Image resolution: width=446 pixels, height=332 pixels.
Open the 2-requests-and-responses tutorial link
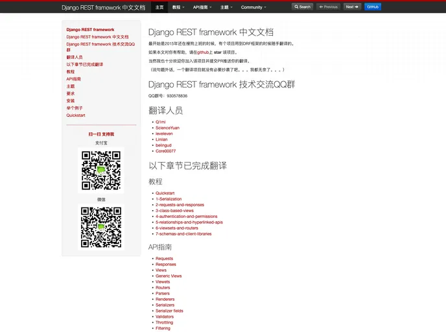pyautogui.click(x=180, y=205)
